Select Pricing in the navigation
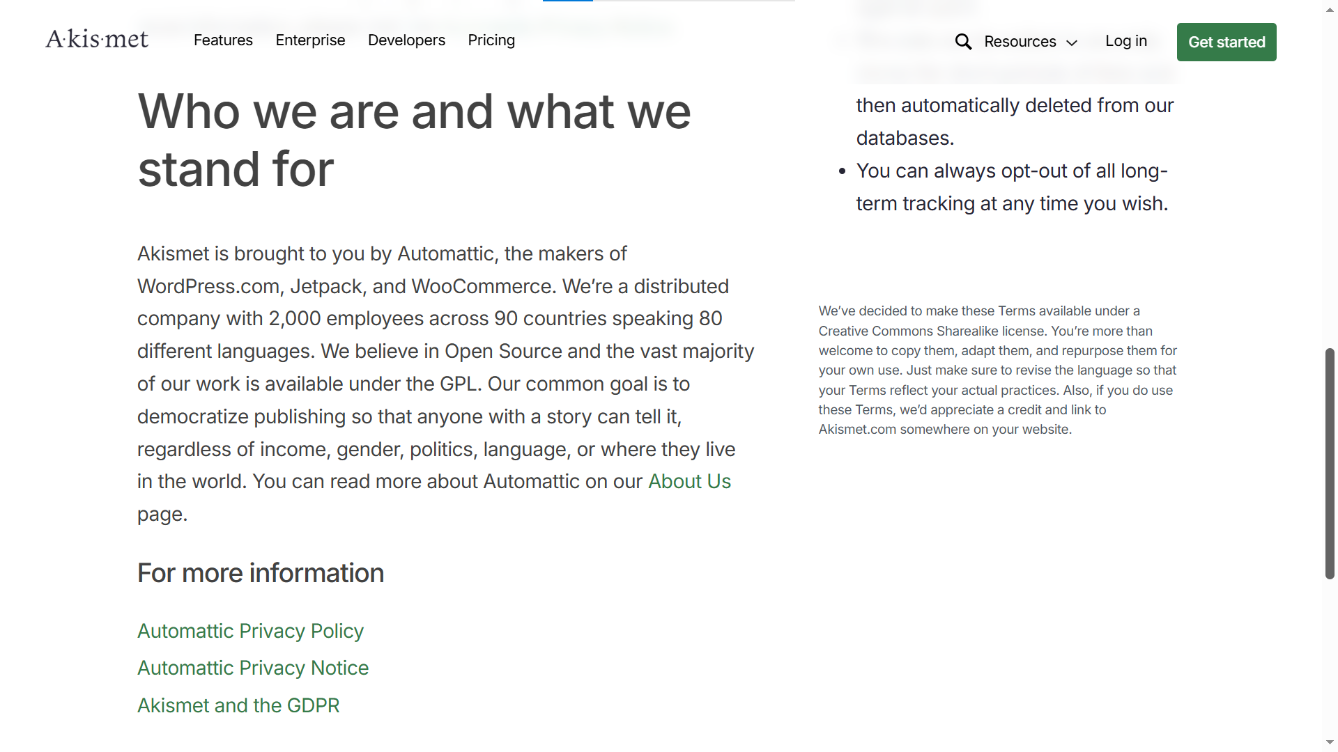Viewport: 1338px width, 752px height. 491,40
